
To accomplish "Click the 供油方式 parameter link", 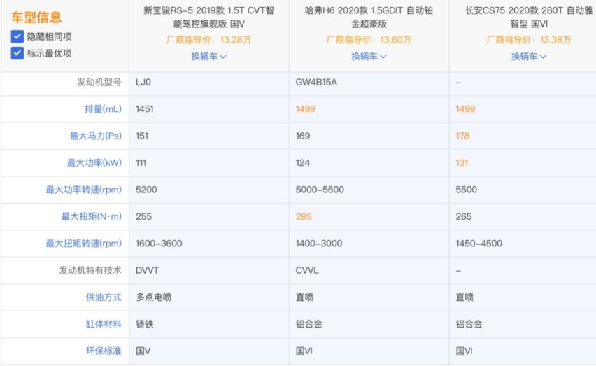I will 104,297.
